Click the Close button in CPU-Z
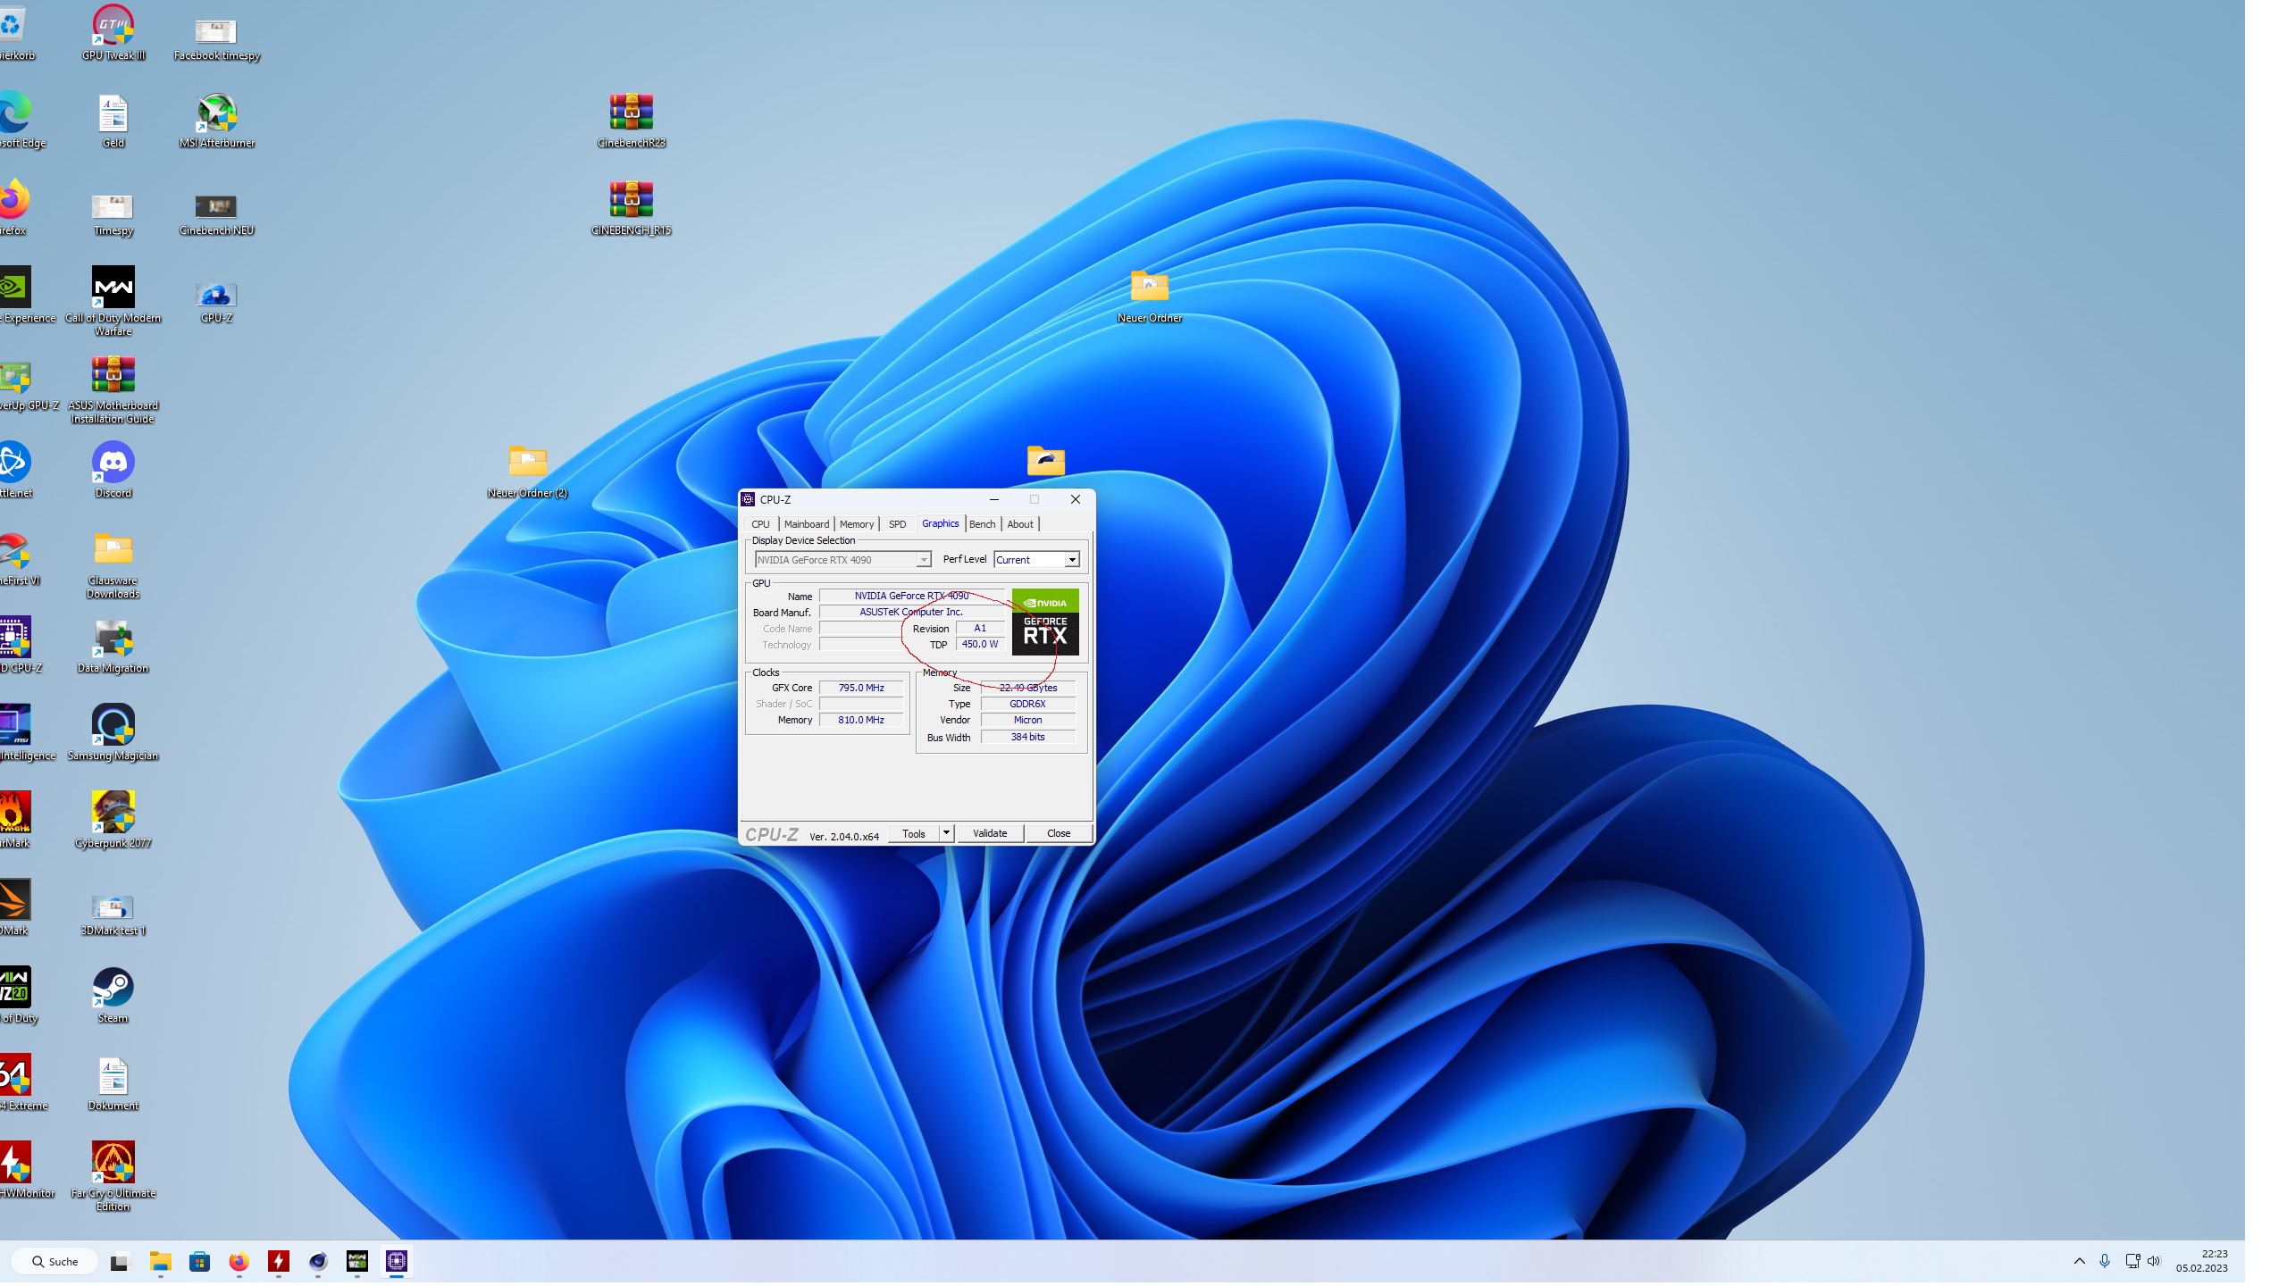The height and width of the screenshot is (1286, 2287). [x=1058, y=833]
